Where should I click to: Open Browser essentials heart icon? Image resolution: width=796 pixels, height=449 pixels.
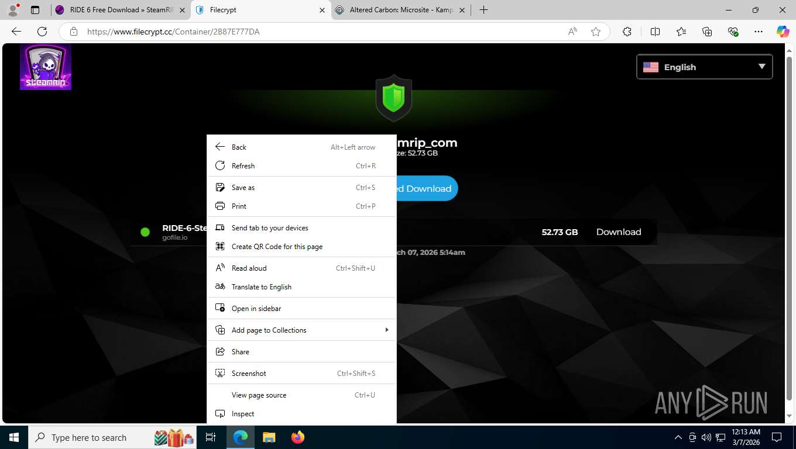pyautogui.click(x=733, y=32)
